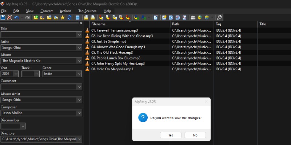
Task: Click the Filename - Filename converter icon
Action: [115, 17]
